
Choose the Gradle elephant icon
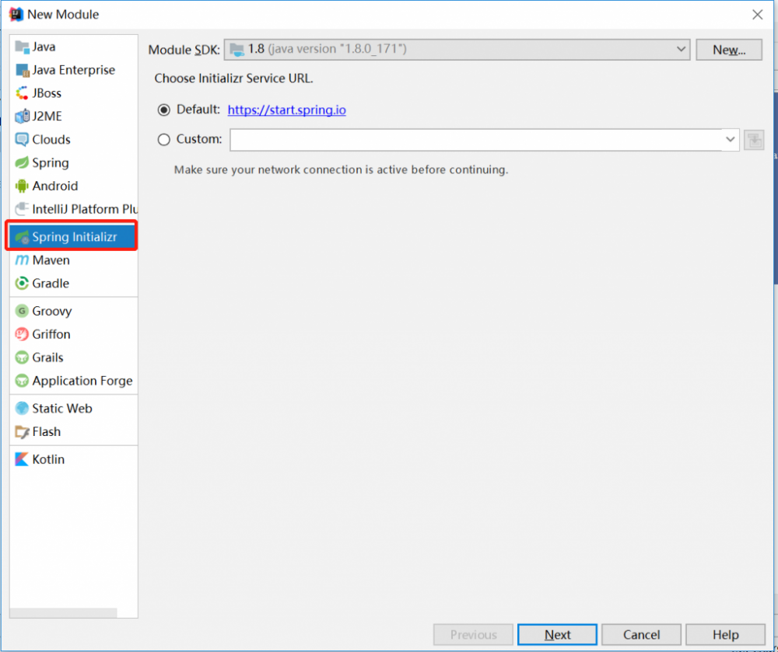point(24,284)
